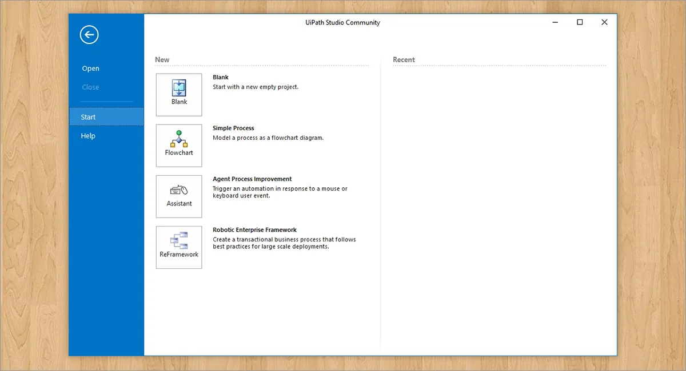
Task: Choose the ReFramework template icon
Action: [x=179, y=247]
